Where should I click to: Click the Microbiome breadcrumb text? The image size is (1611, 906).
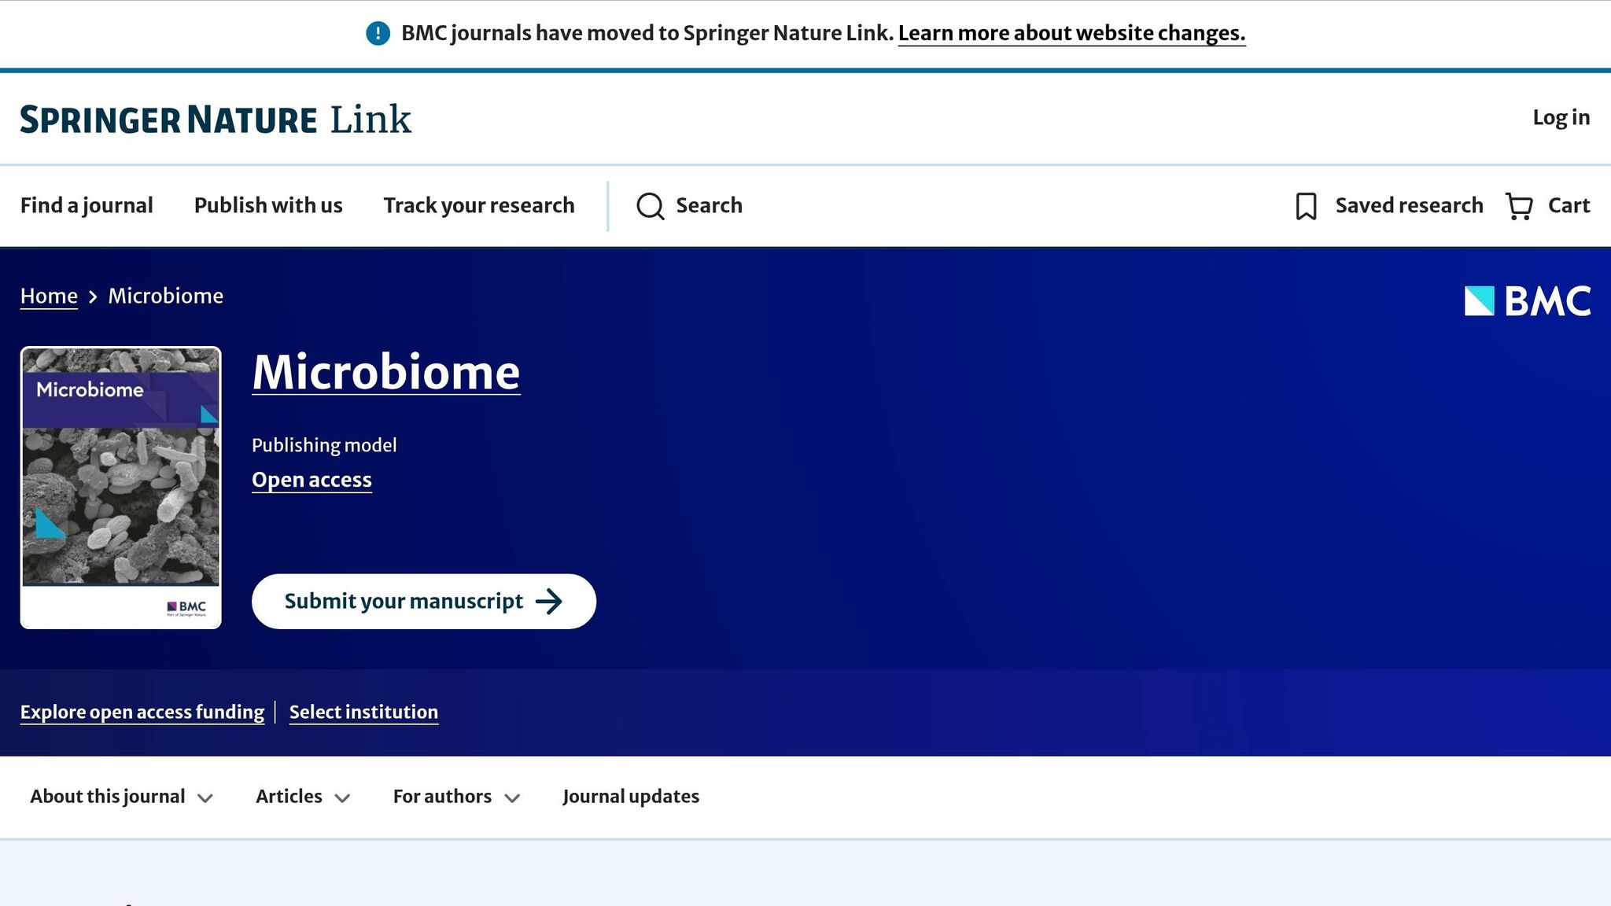165,296
